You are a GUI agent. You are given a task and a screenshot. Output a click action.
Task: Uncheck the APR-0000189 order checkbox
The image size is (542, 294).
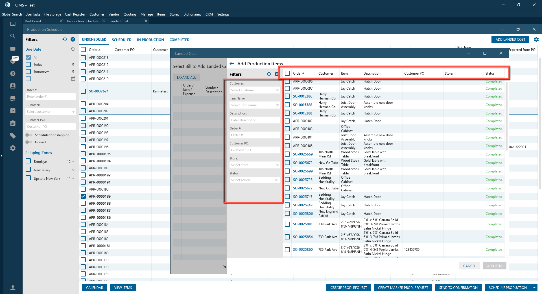(x=83, y=196)
